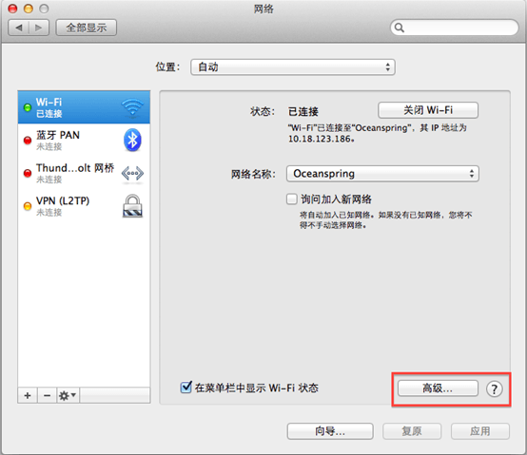Add a new network service with plus

click(28, 395)
